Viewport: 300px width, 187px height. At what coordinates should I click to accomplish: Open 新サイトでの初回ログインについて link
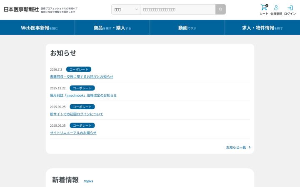[77, 114]
